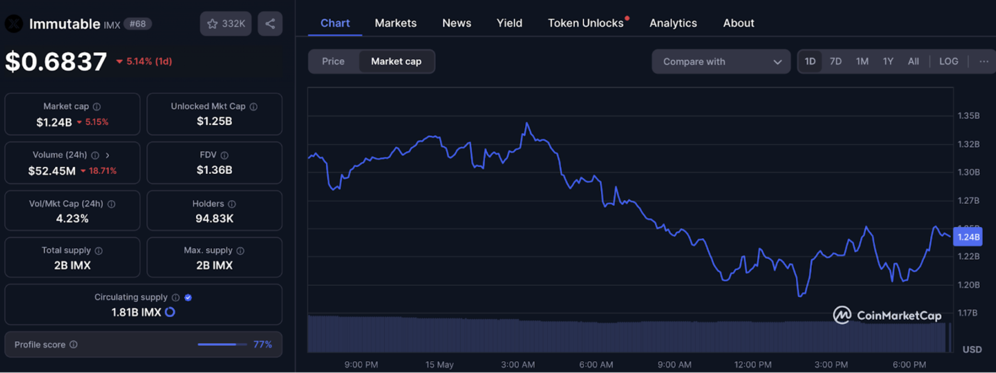
Task: Click the verified circulating supply checkmark badge
Action: point(188,297)
